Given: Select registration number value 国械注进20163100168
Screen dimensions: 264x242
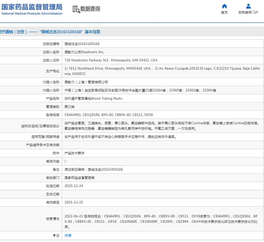Looking at the screenshot, I should tap(82, 44).
